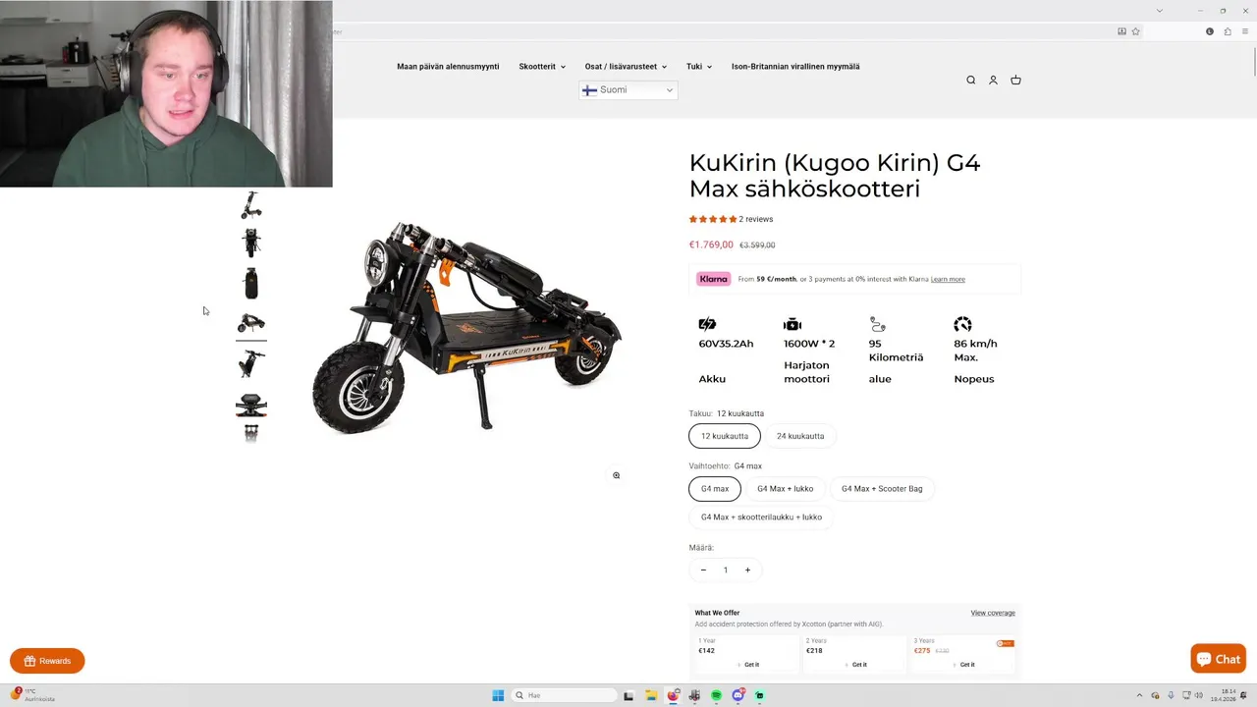The height and width of the screenshot is (707, 1257).
Task: Show hidden system tray icons
Action: [x=1139, y=695]
